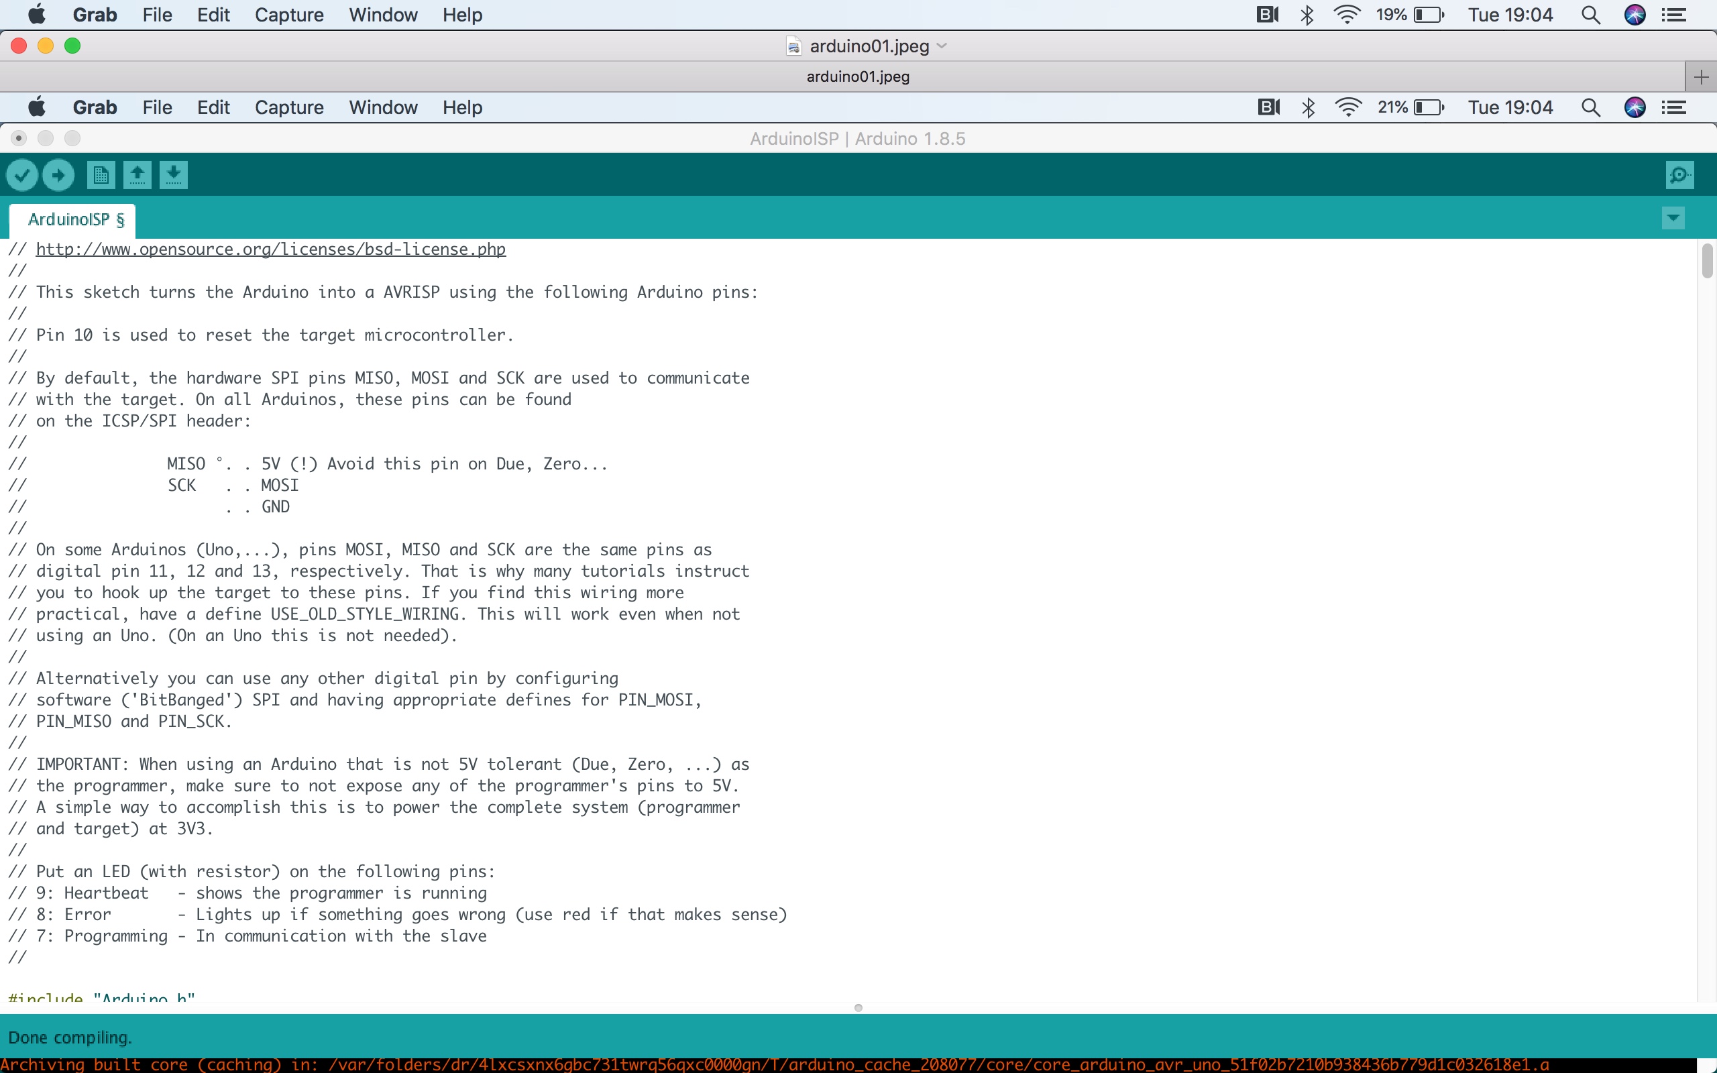Click Grab in the captured inner menu bar
The height and width of the screenshot is (1073, 1717).
pyautogui.click(x=95, y=107)
